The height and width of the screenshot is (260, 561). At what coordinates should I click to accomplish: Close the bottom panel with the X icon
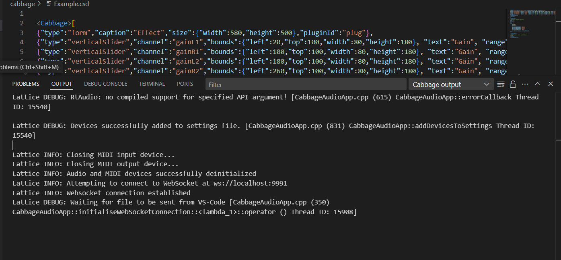coord(551,84)
